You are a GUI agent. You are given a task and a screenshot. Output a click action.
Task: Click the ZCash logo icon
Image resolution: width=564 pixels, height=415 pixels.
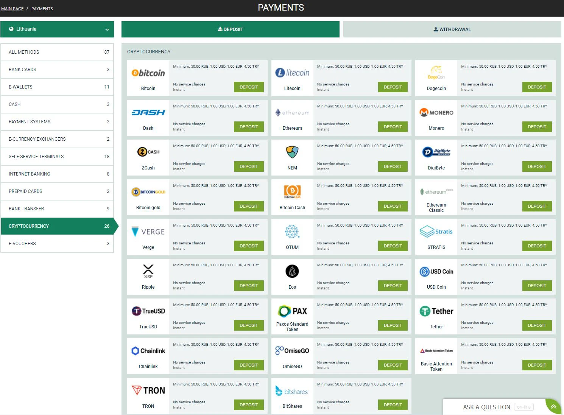(148, 152)
